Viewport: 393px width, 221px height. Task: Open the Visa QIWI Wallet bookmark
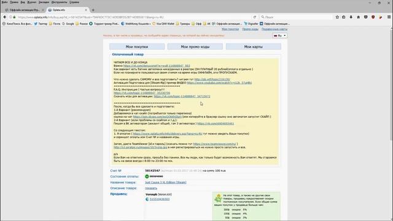click(163, 24)
